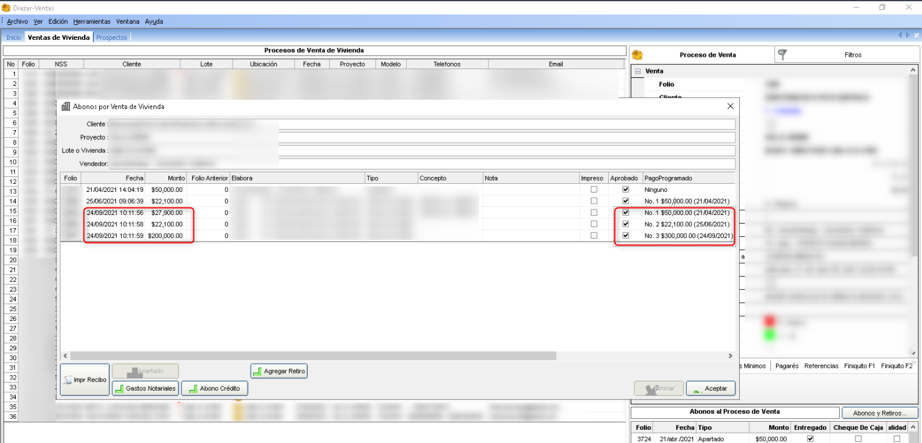Toggle Cheque De Caja checkbox for folio 3724
Viewport: 922px width, 443px height.
tap(858, 439)
